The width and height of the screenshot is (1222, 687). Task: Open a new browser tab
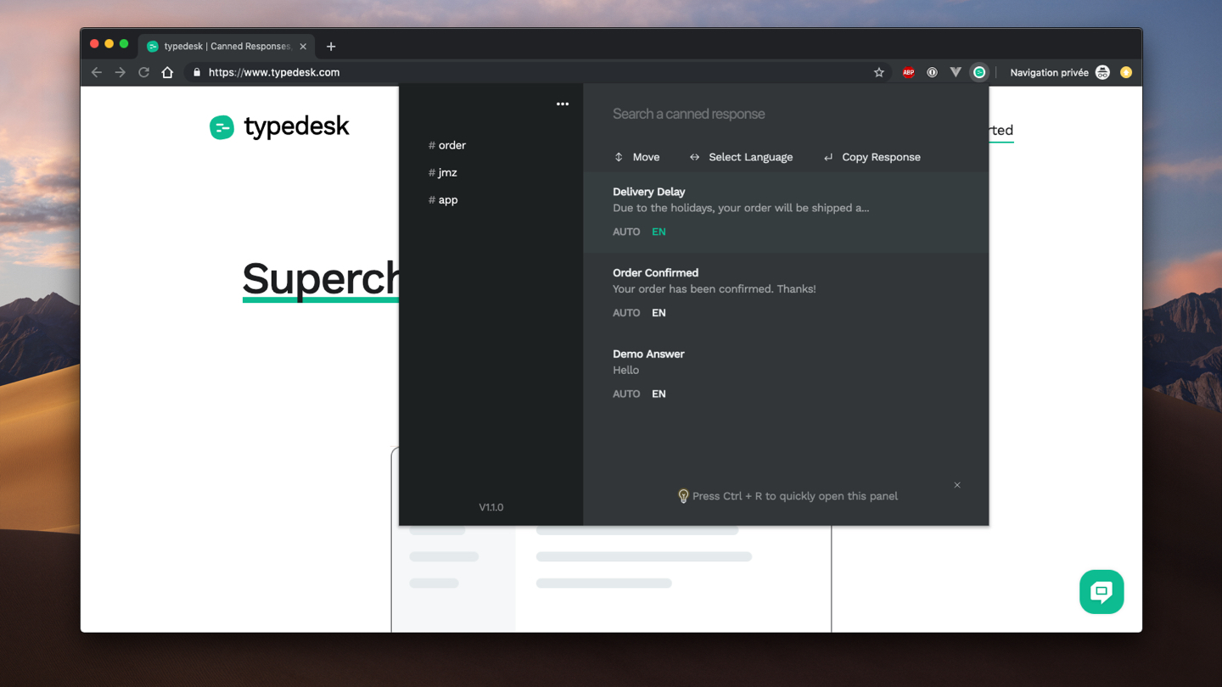pyautogui.click(x=331, y=47)
